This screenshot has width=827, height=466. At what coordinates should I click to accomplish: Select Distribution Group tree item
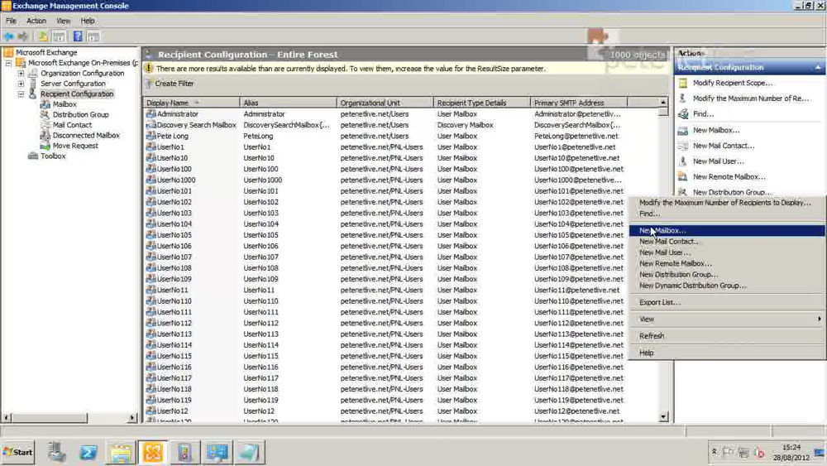click(80, 114)
